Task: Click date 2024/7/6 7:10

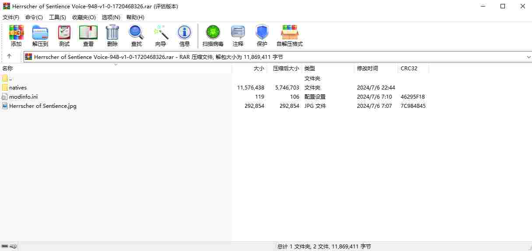Action: click(x=374, y=97)
